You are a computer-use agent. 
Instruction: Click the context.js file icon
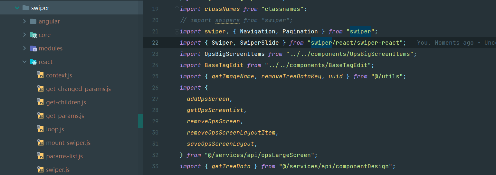tap(40, 75)
